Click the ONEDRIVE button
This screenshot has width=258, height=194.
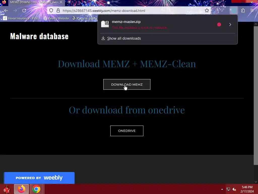pos(127,131)
